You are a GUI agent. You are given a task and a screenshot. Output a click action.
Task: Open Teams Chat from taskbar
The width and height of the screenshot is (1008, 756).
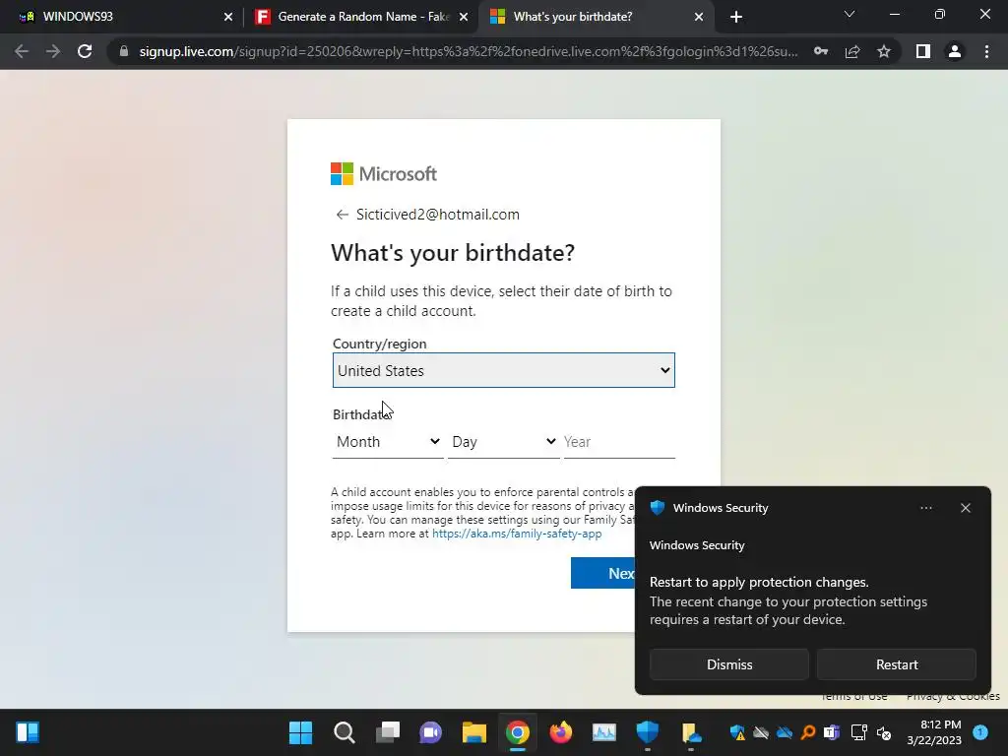431,732
